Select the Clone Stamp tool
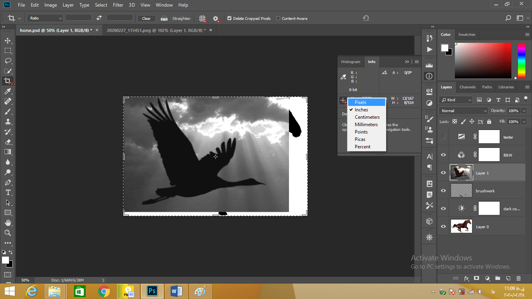Image resolution: width=532 pixels, height=299 pixels. [x=8, y=121]
